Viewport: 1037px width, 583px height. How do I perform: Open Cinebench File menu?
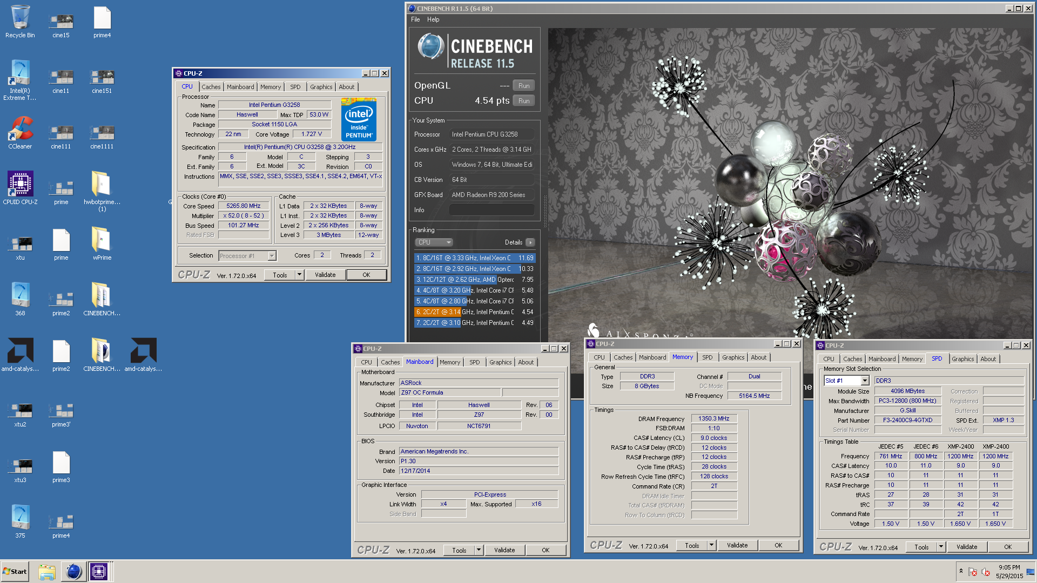(x=415, y=19)
